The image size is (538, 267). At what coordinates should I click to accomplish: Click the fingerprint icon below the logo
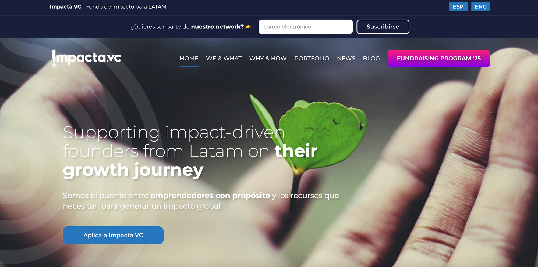(54, 66)
